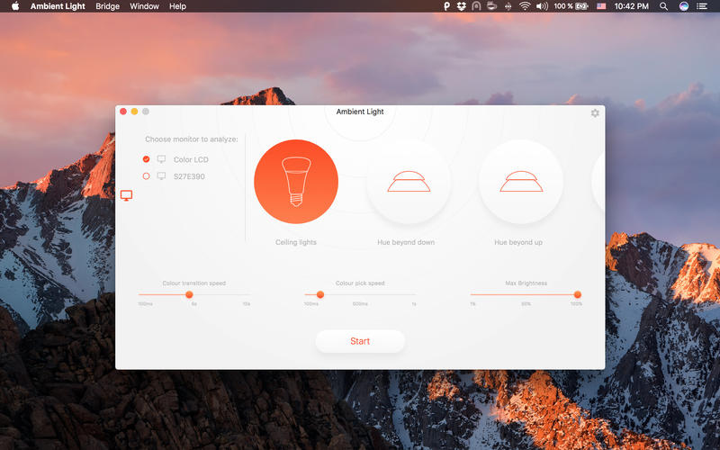Click the S27E390 label
Image resolution: width=720 pixels, height=450 pixels.
tap(189, 176)
